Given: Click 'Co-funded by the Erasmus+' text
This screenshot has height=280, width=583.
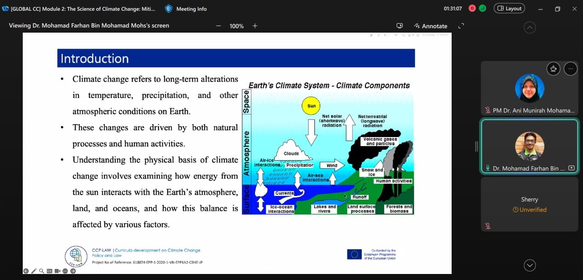Looking at the screenshot, I should [380, 254].
